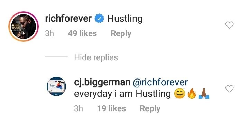This screenshot has height=126, width=249.
Task: Tap the line beside Hide replies
Action: 56,57
